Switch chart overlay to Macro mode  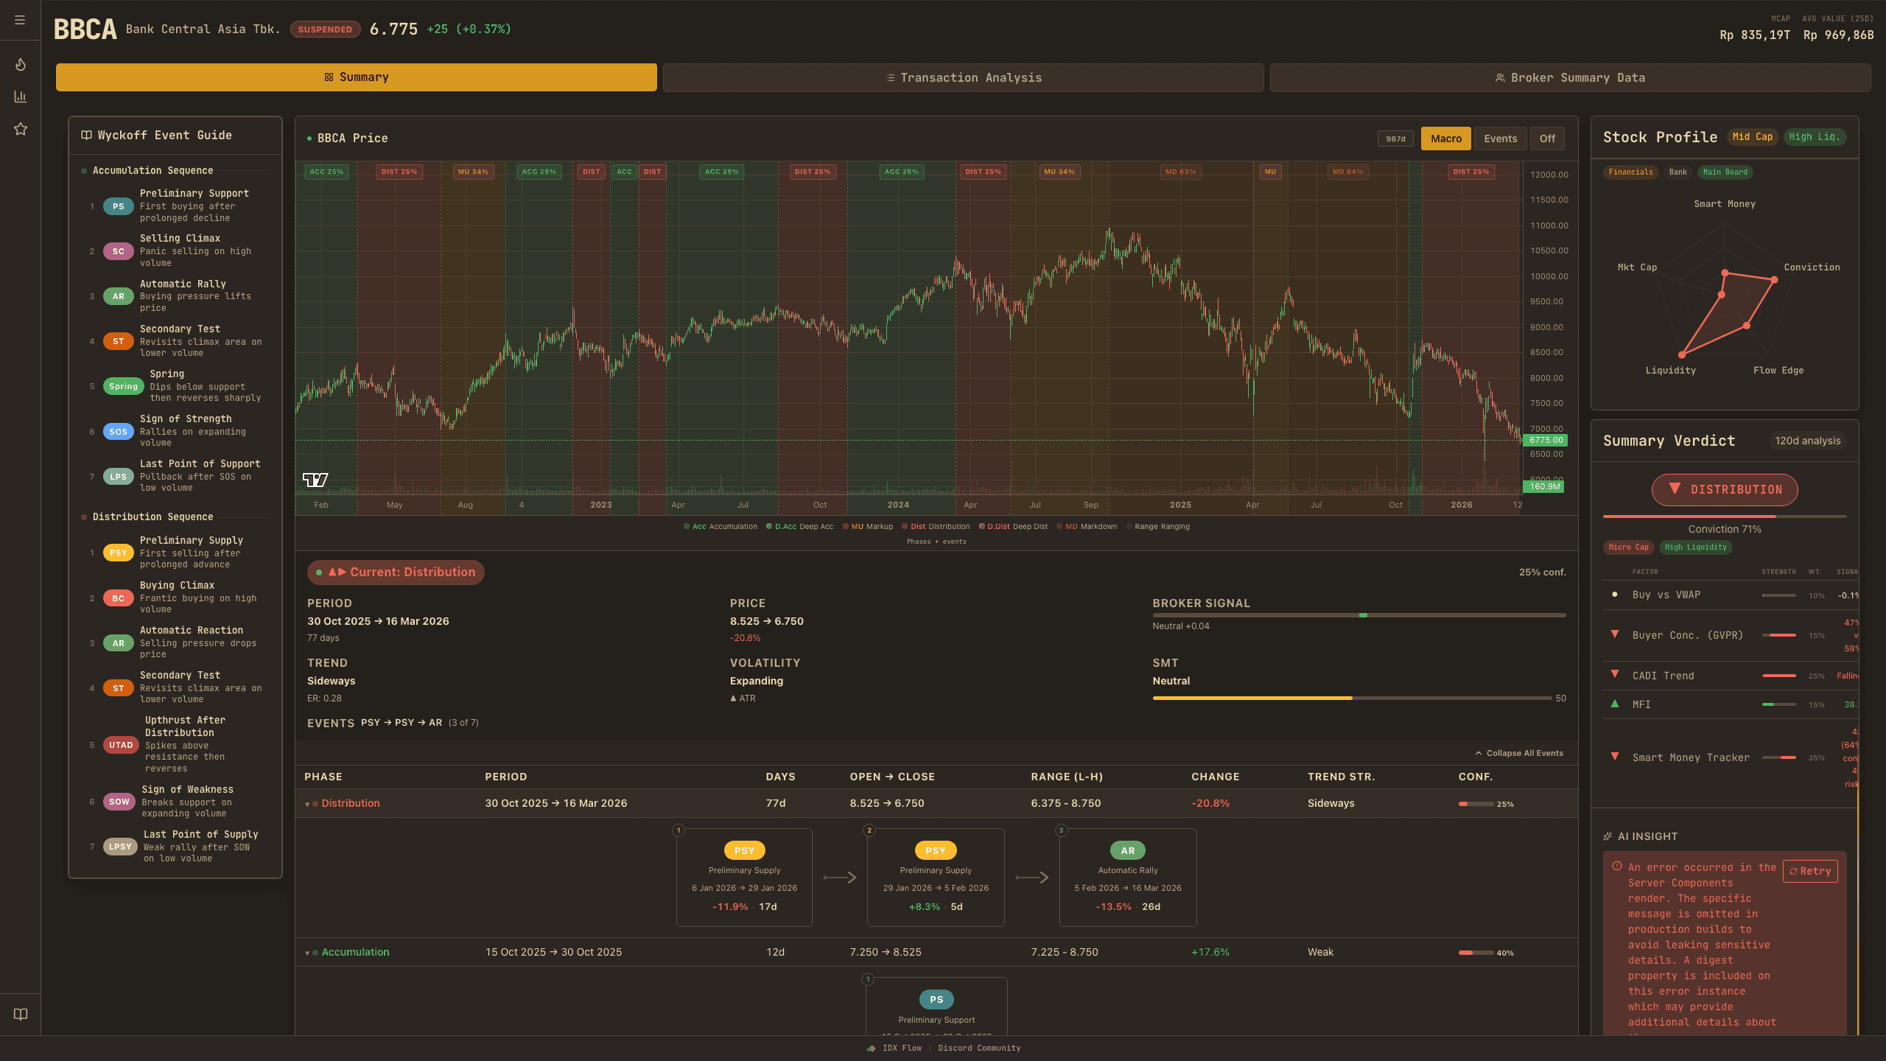(1445, 139)
